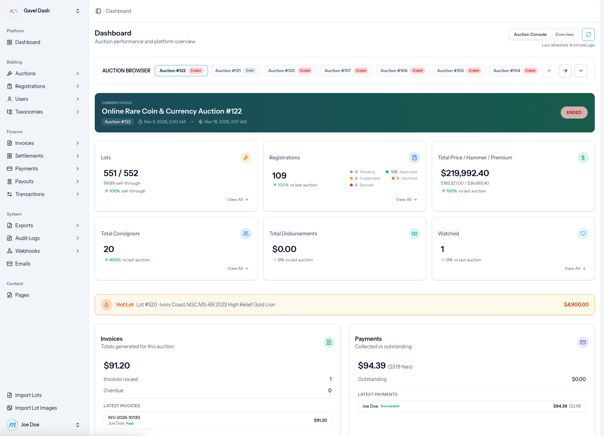Viewport: 604px width, 436px height.
Task: Click the Users person icon in sidebar
Action: tap(10, 99)
